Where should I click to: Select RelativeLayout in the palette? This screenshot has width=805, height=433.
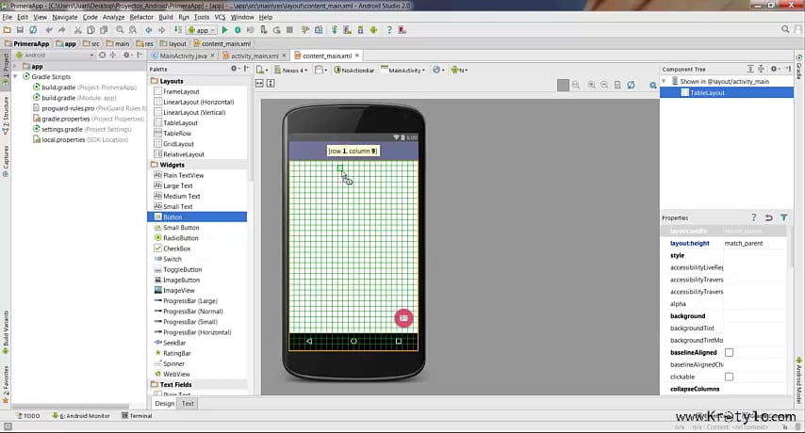click(197, 154)
